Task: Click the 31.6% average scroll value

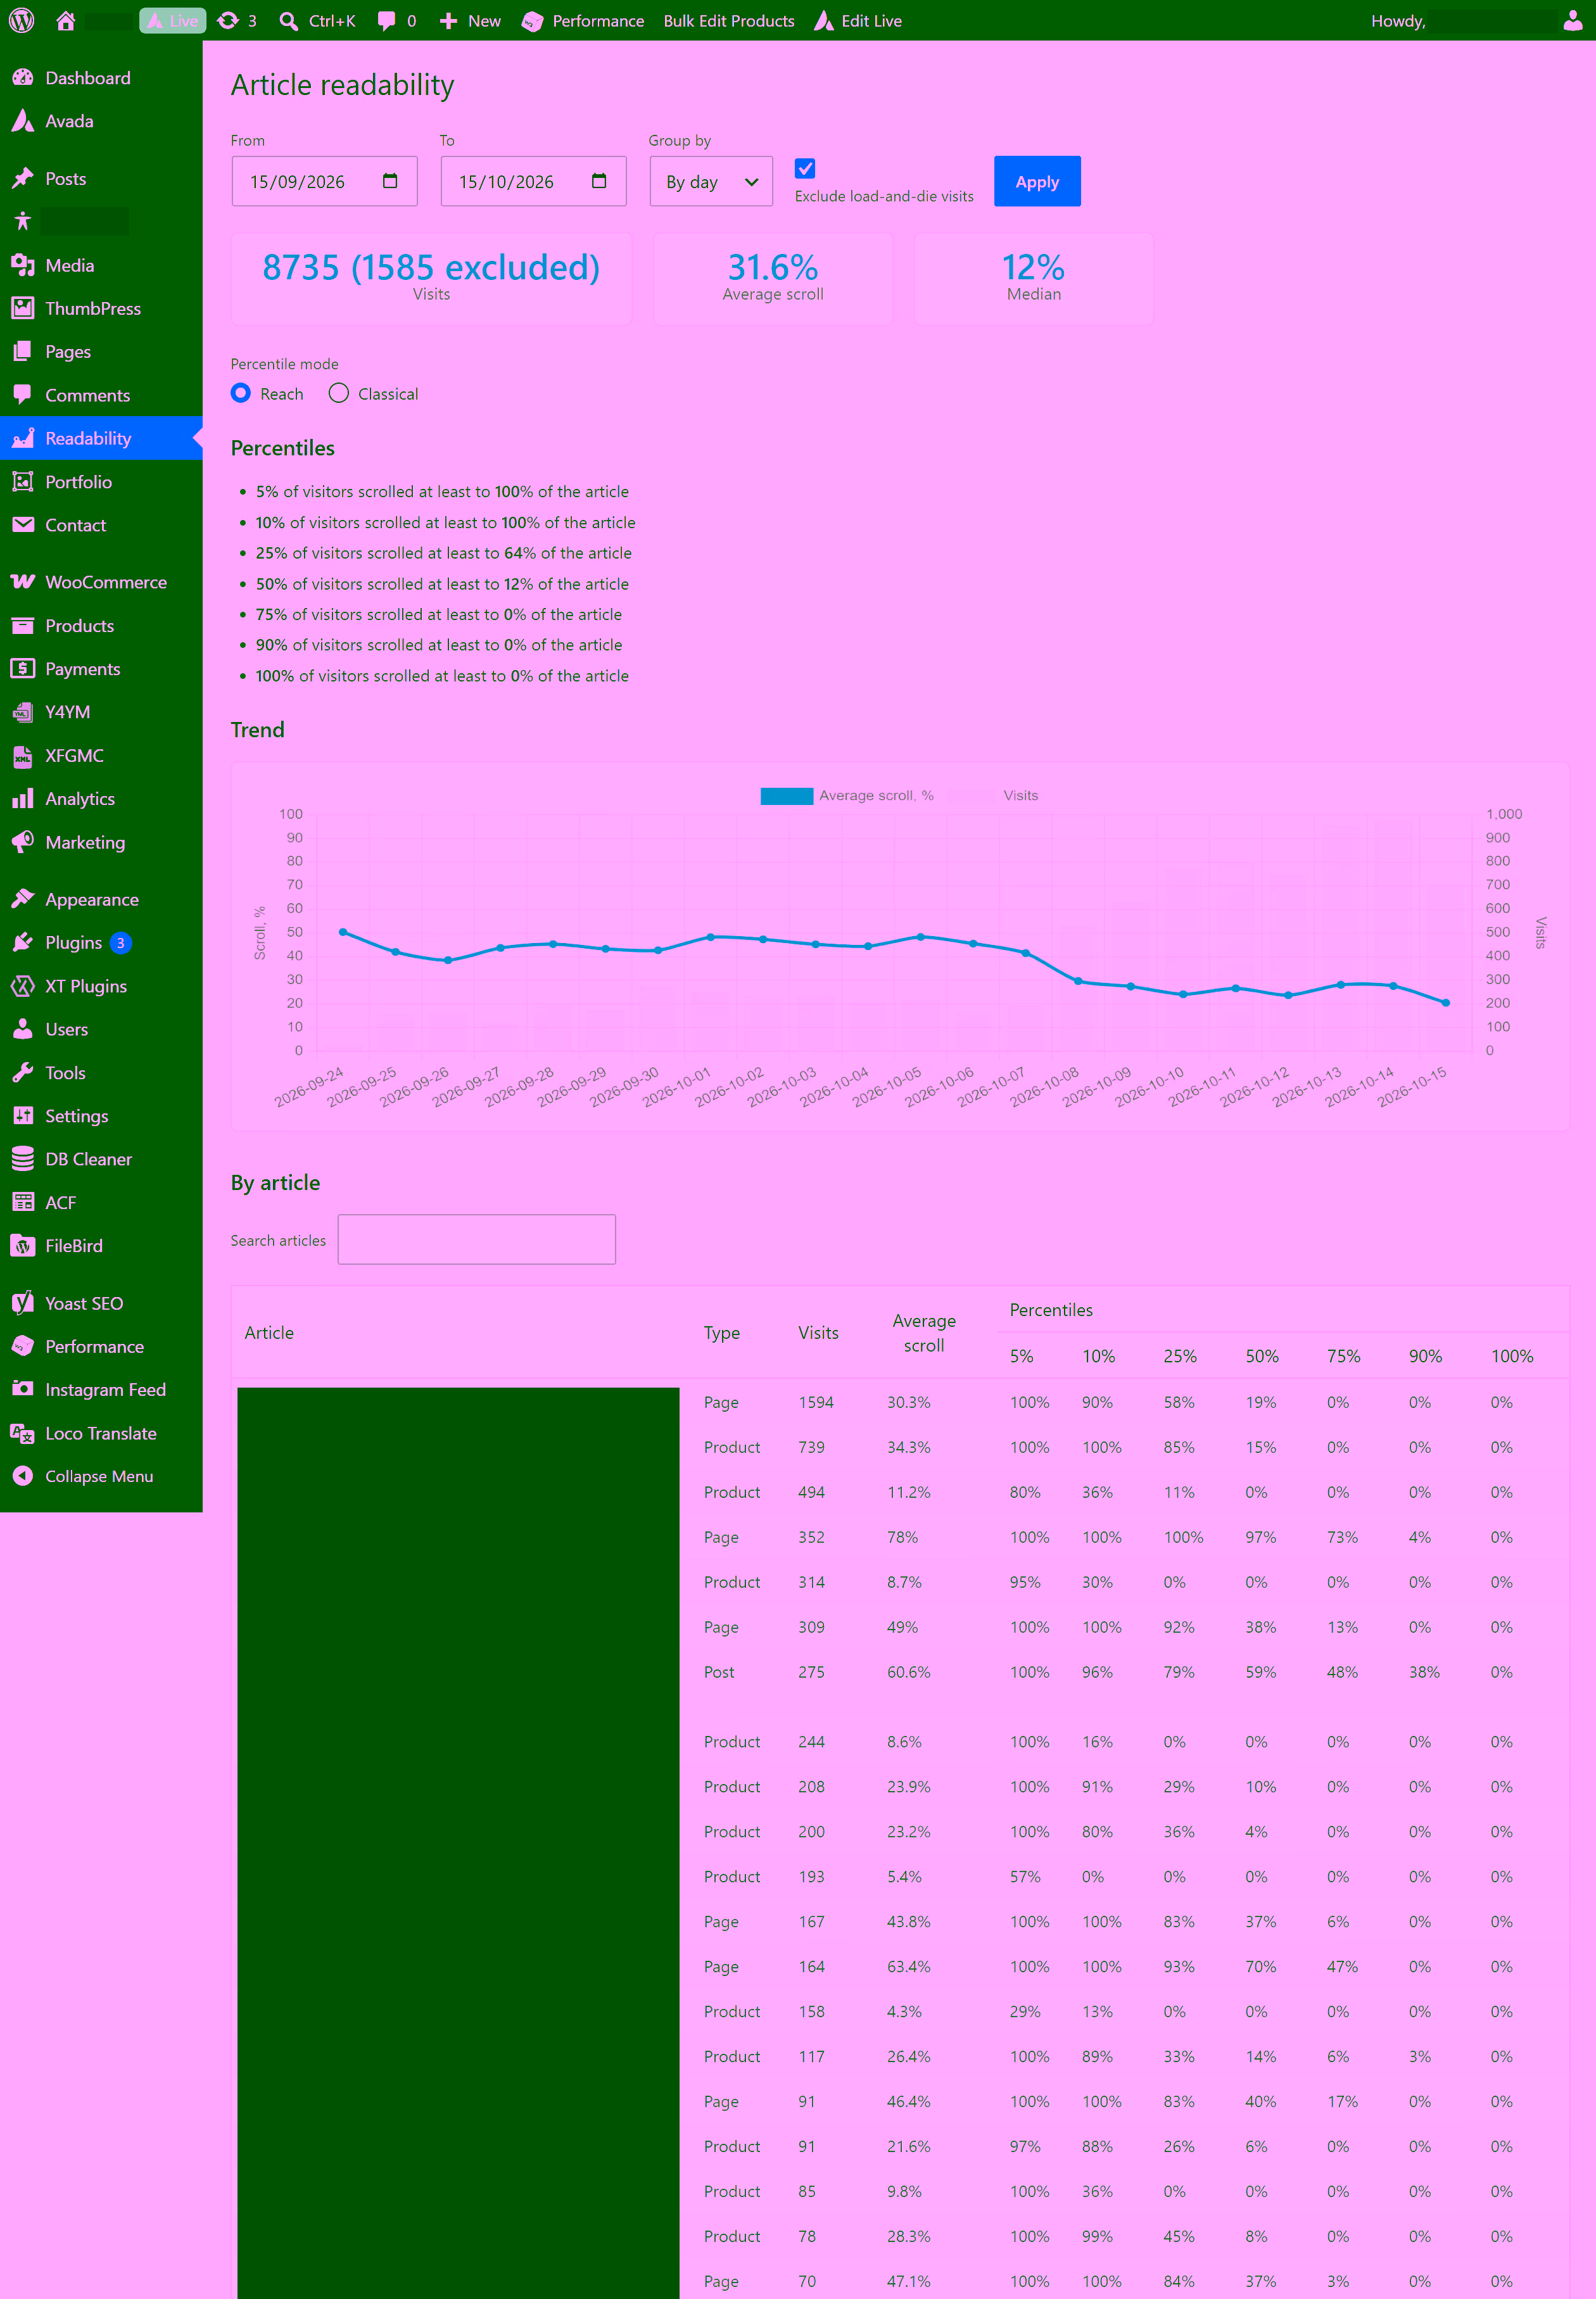Action: [773, 267]
